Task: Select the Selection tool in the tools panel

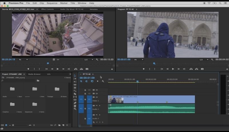Action: click(x=75, y=76)
